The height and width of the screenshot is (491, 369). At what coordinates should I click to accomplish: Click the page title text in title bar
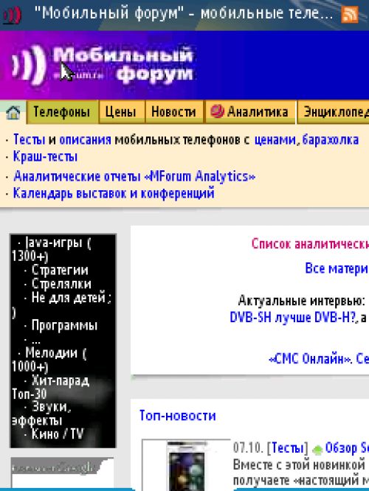coord(183,13)
